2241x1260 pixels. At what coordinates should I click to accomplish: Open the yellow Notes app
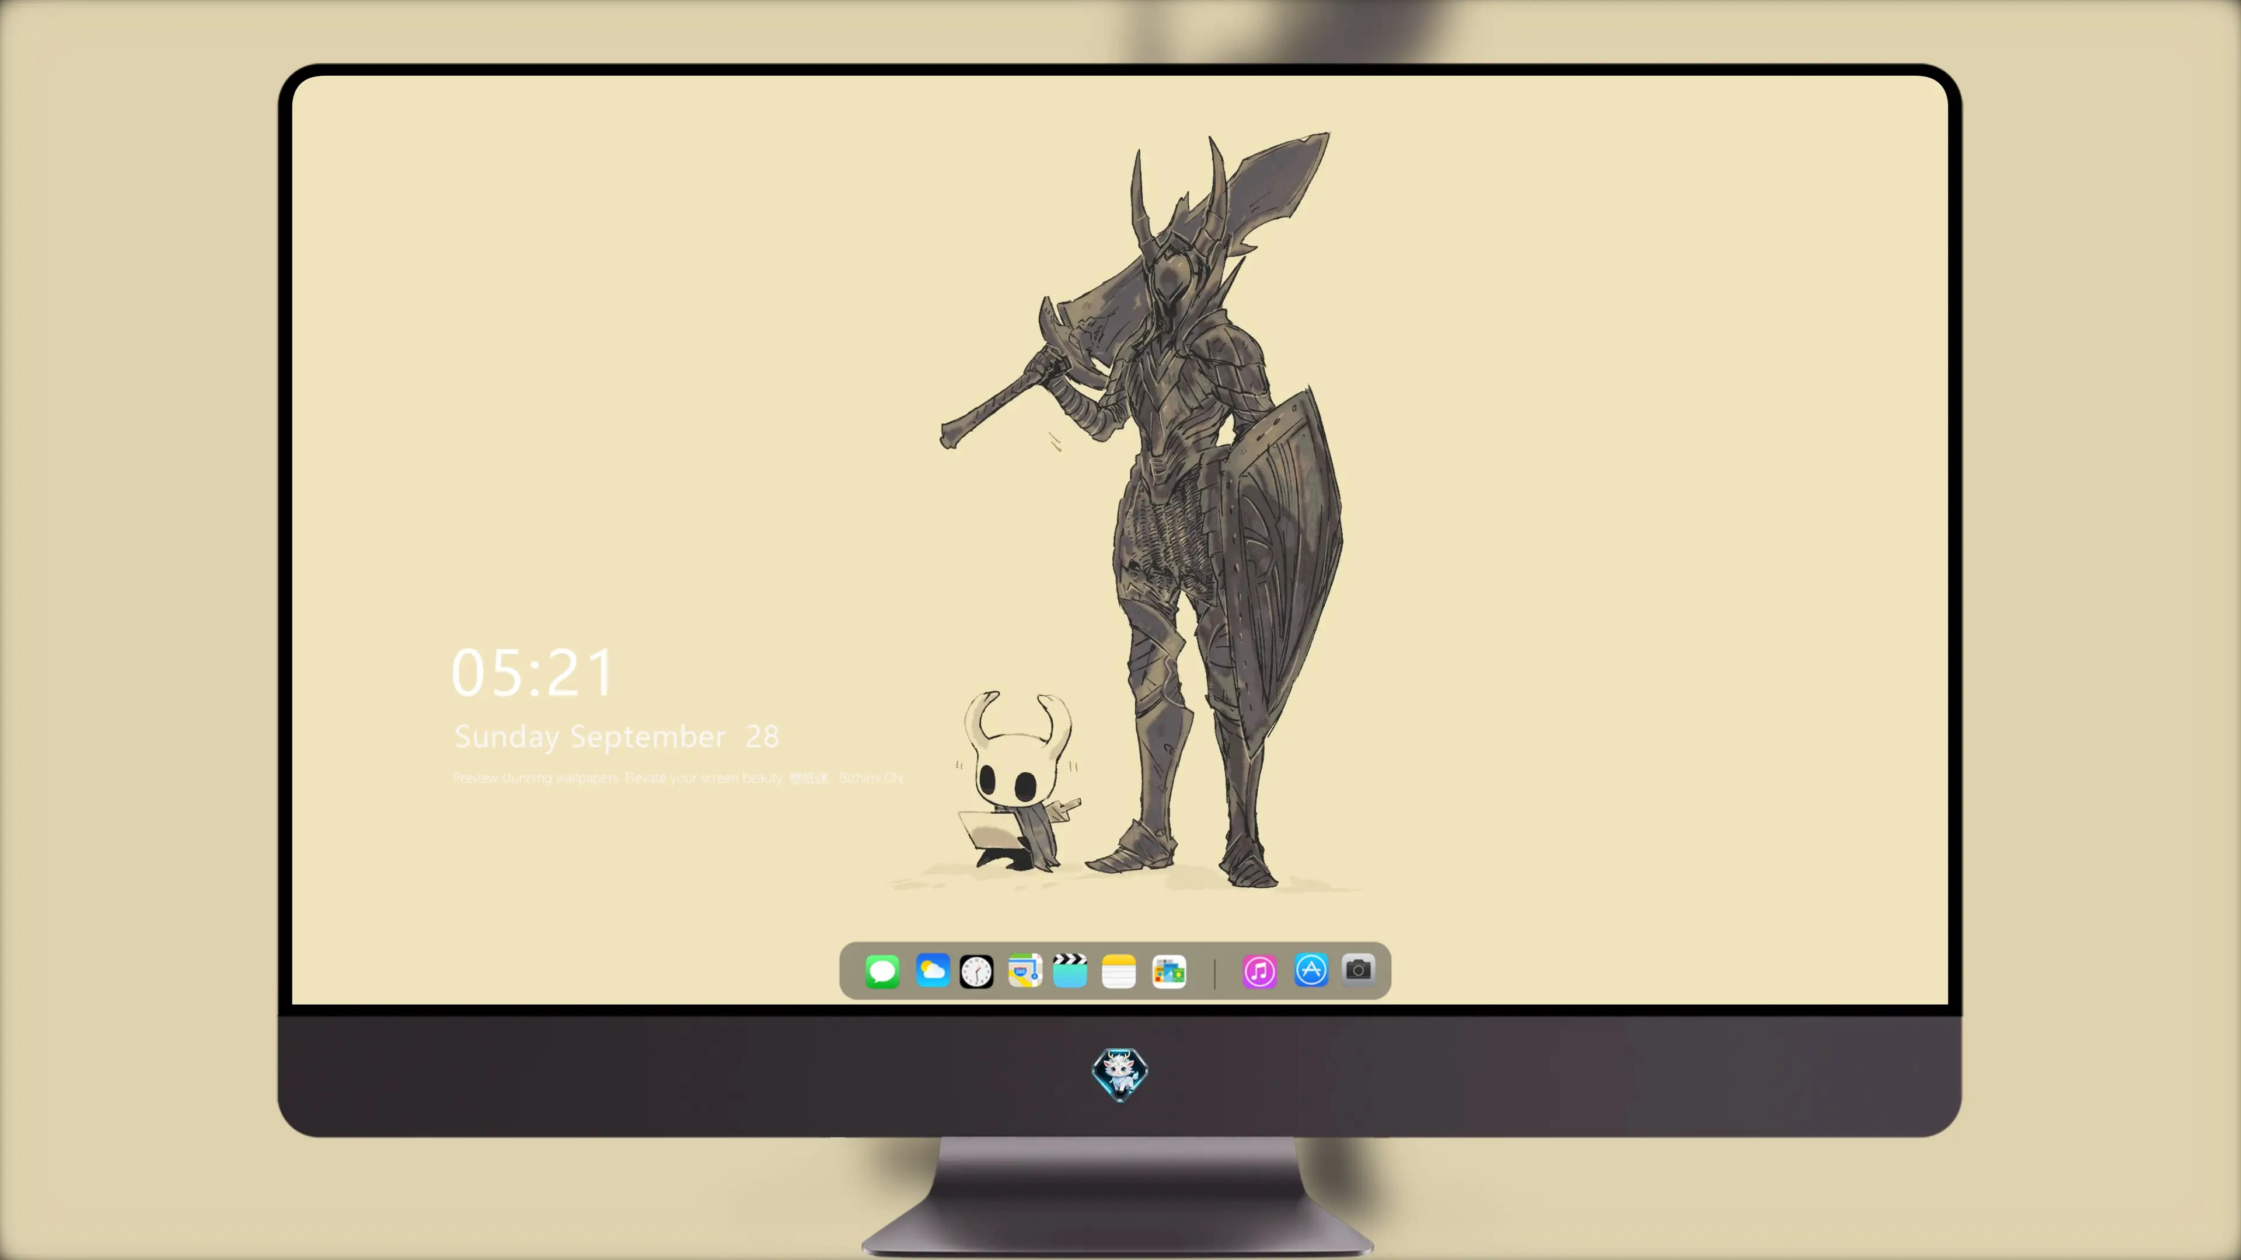click(1119, 971)
